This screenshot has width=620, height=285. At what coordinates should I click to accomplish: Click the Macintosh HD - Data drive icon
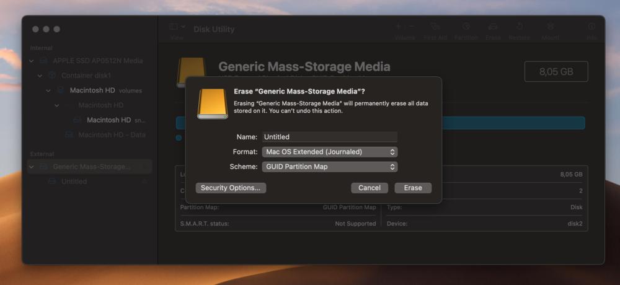(x=69, y=135)
